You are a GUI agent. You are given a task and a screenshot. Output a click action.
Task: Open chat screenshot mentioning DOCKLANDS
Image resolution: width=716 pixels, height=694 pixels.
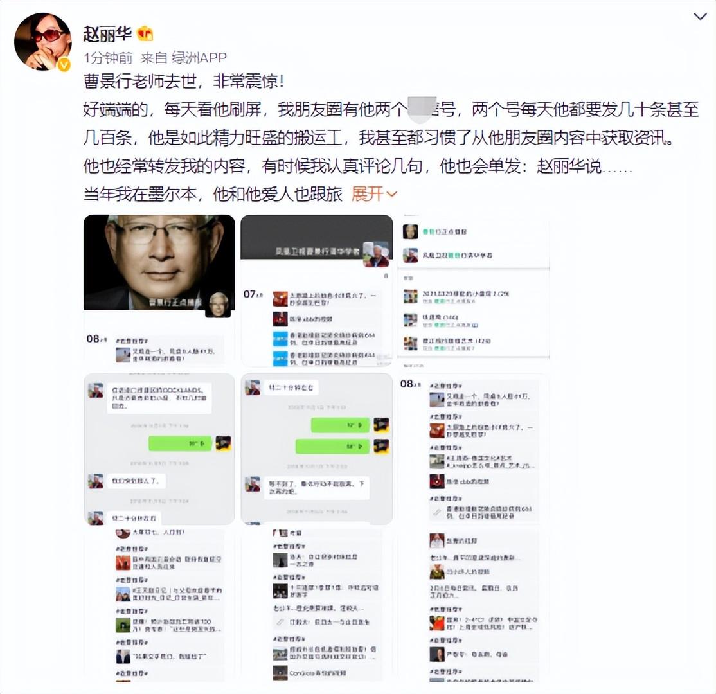tap(159, 449)
